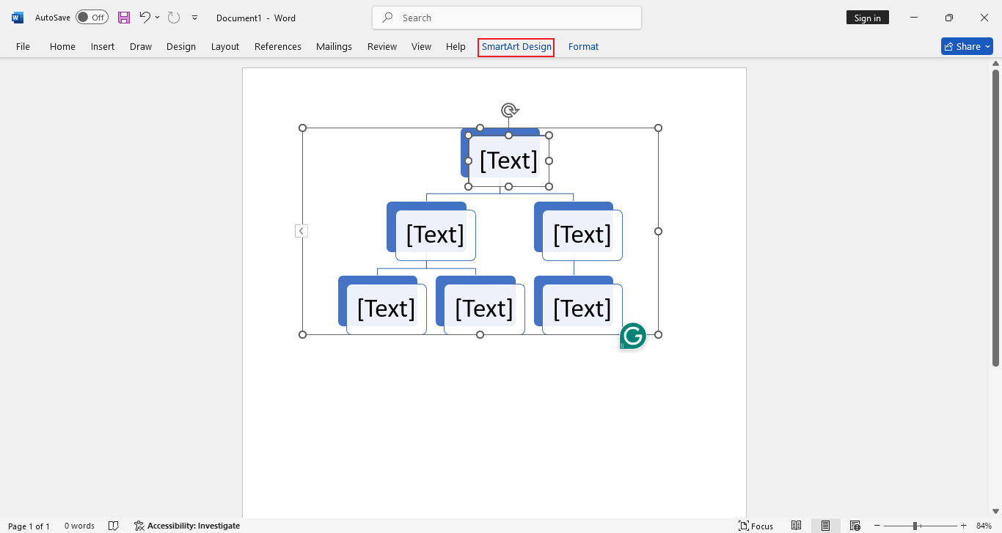The height and width of the screenshot is (533, 1002).
Task: Open the SmartArt Design ribbon tab
Action: click(516, 46)
